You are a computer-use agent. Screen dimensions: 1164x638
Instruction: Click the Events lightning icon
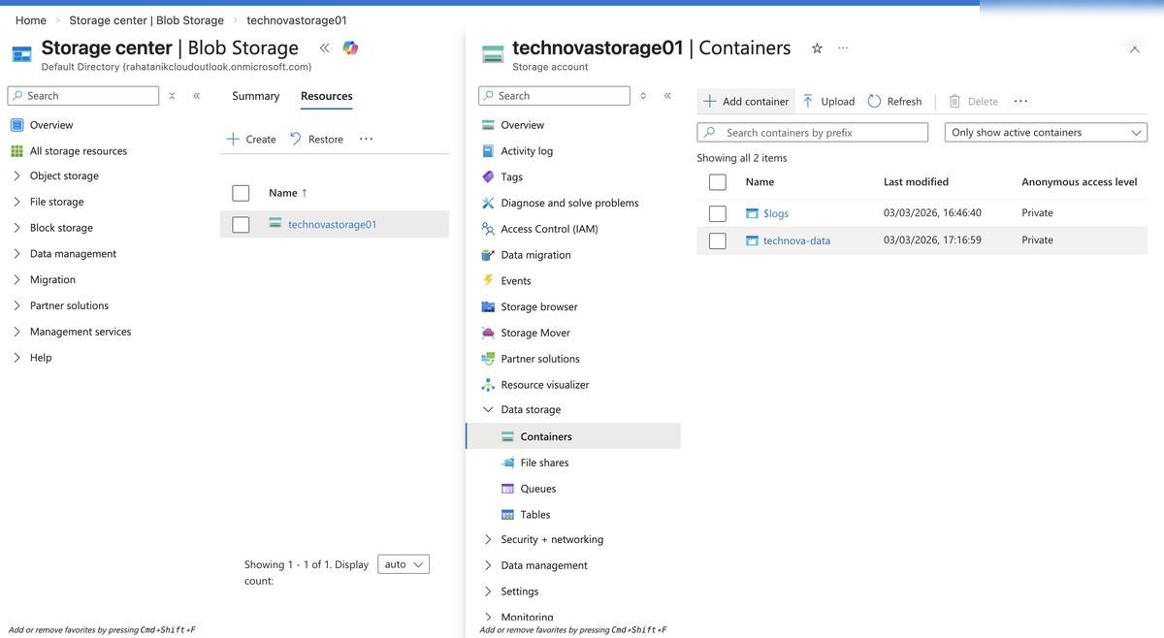tap(488, 280)
